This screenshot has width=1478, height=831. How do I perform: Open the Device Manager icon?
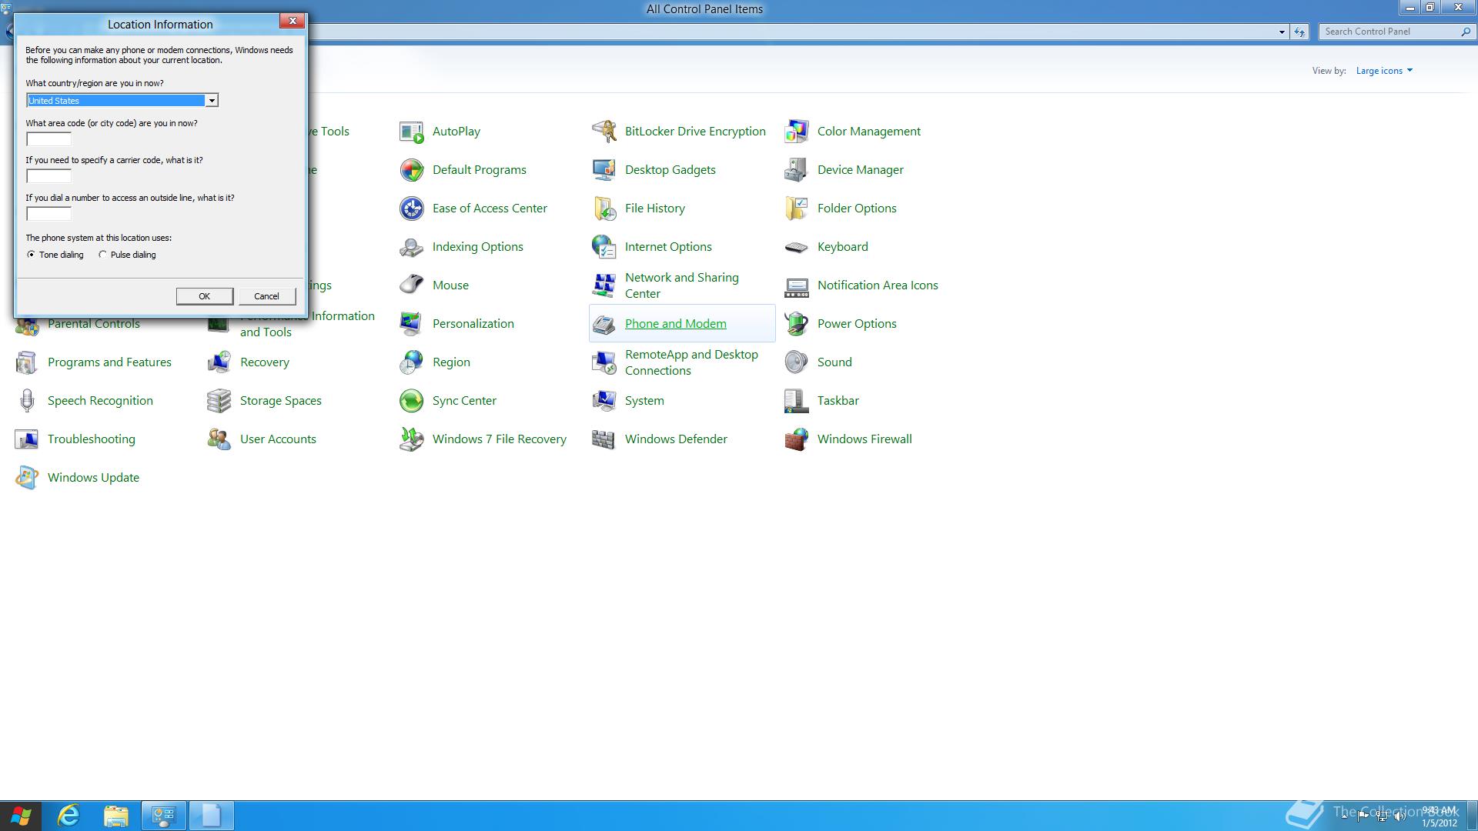point(797,170)
